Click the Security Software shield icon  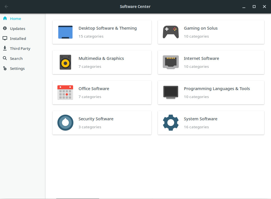pos(65,123)
